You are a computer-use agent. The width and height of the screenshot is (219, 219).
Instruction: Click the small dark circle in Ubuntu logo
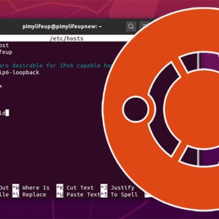(x=135, y=109)
